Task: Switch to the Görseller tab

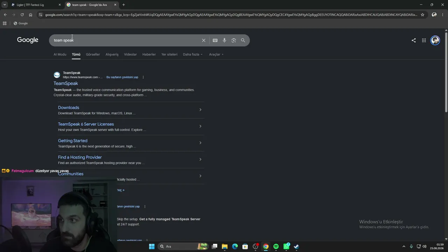Action: tap(93, 55)
